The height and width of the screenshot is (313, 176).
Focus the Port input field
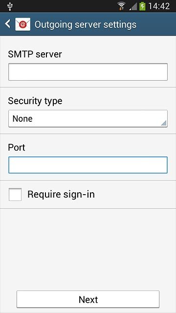(x=88, y=165)
